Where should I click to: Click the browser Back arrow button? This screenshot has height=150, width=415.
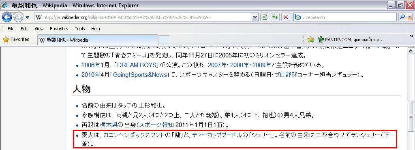point(7,17)
